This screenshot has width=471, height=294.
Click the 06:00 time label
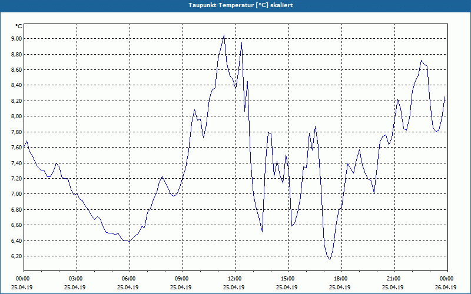click(130, 279)
